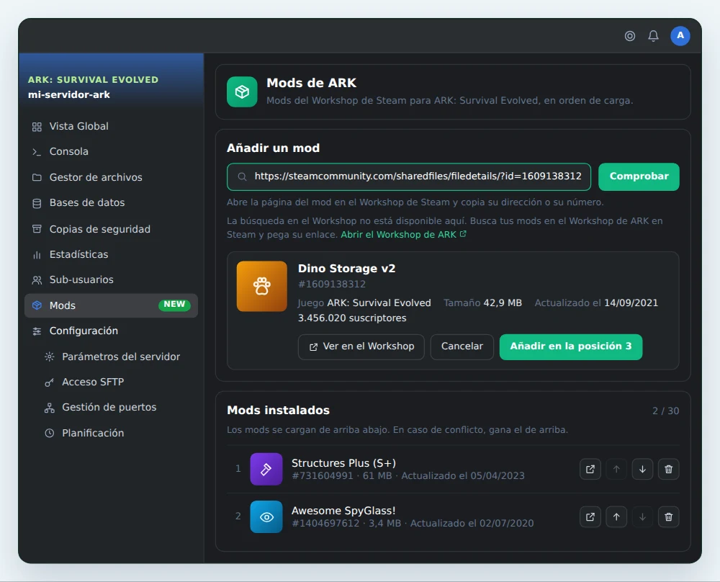Screen dimensions: 720x582
Task: Click the Dino Storage v2 title
Action: [347, 269]
